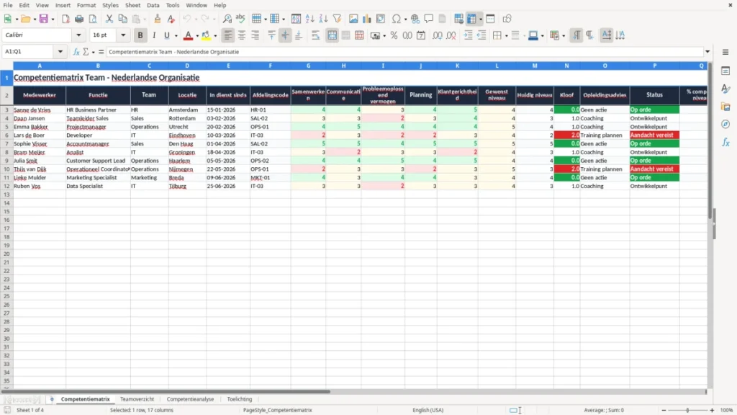Adjust the zoom slider handle
This screenshot has height=415, width=737.
click(x=687, y=410)
